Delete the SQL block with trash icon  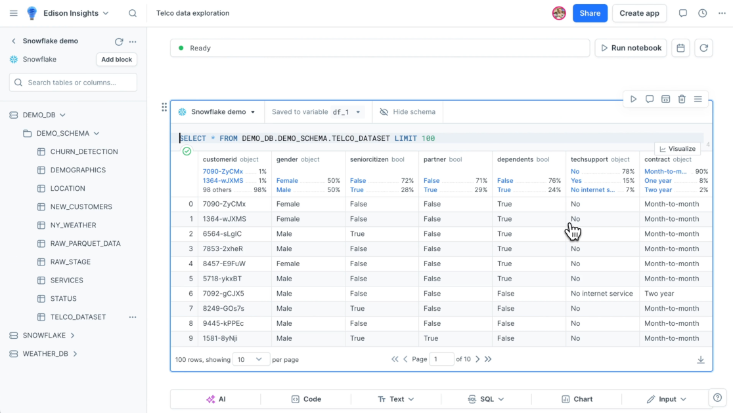[x=682, y=99]
